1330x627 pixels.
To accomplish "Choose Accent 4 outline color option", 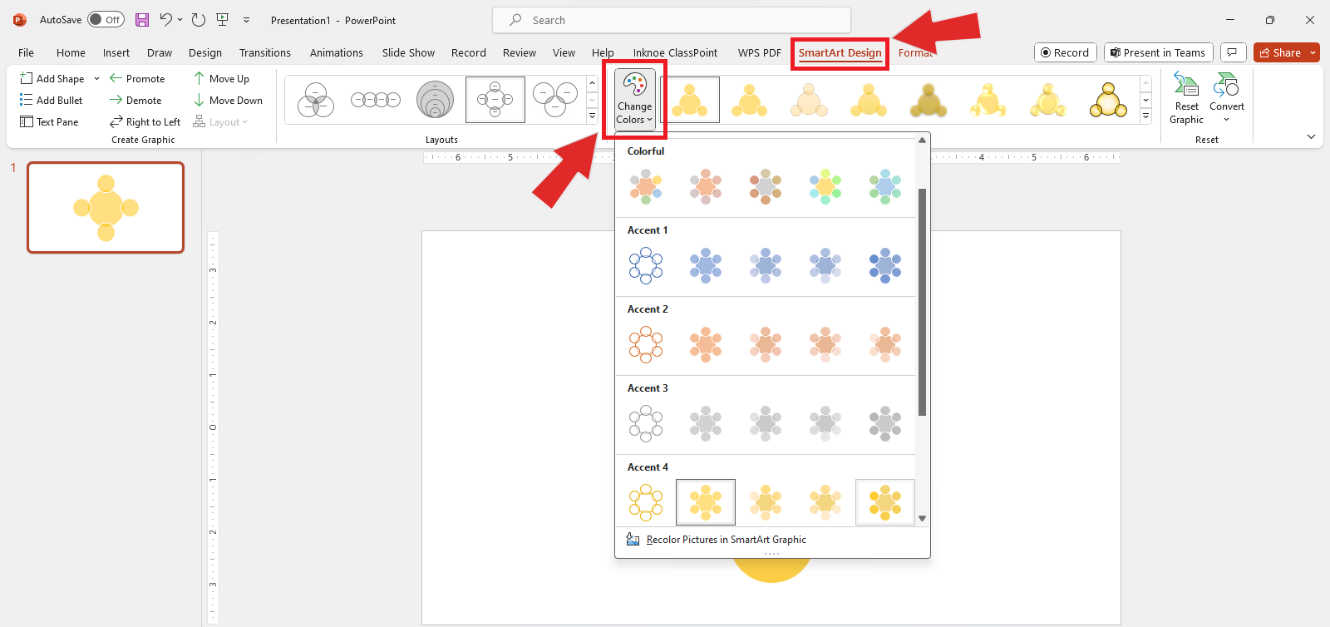I will click(x=646, y=502).
